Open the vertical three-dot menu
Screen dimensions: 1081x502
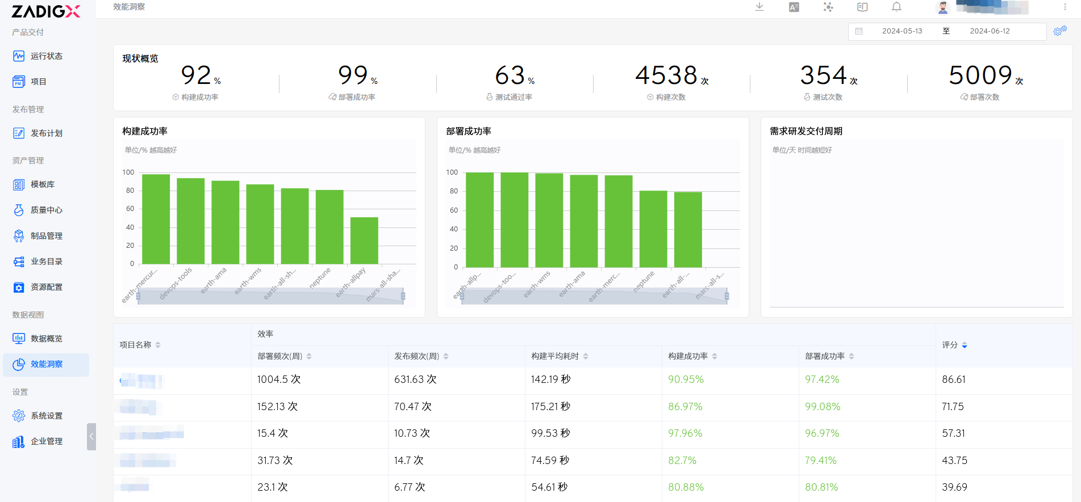[1065, 7]
